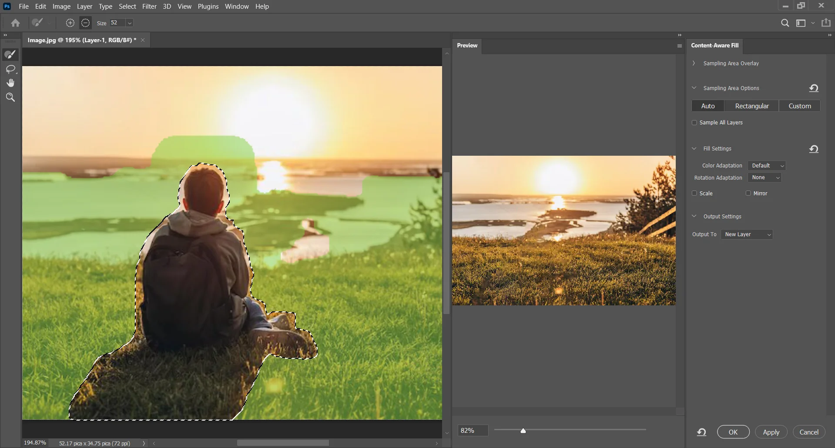This screenshot has height=448, width=835.
Task: Close the Image.jpg document tab
Action: [143, 40]
